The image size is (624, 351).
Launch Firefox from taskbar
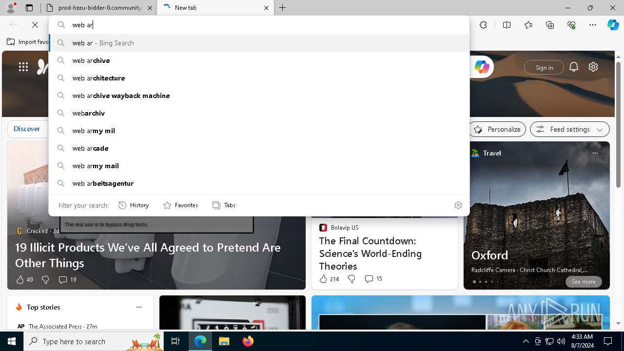pos(248,341)
